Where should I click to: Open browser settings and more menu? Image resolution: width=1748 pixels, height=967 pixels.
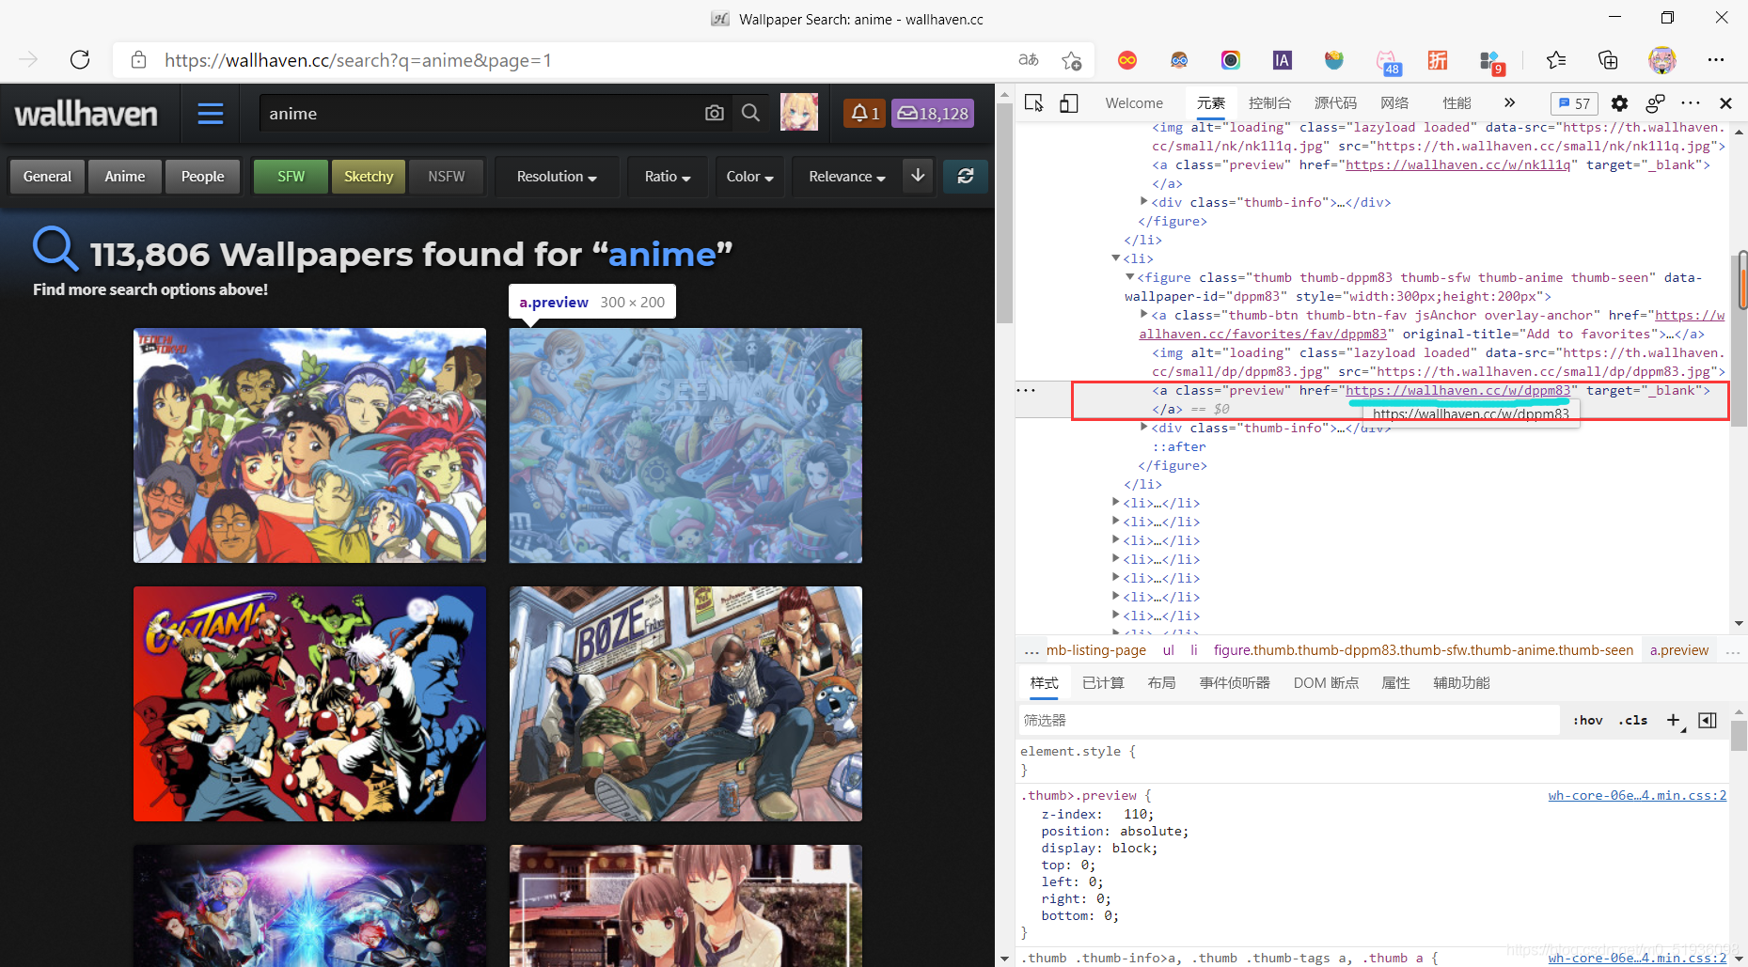pos(1716,60)
